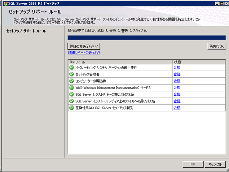Open 合格 link for WMI service rule

click(177, 87)
